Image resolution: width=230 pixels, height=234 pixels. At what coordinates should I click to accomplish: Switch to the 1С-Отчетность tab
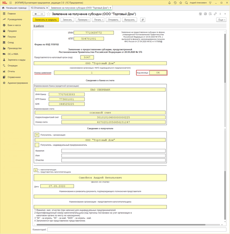38,8
